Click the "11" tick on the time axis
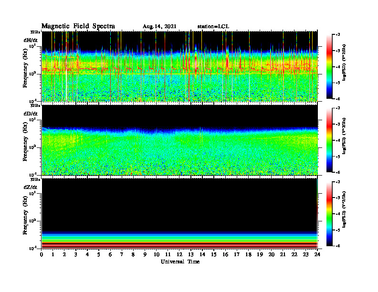The width and height of the screenshot is (378, 292). 168,255
